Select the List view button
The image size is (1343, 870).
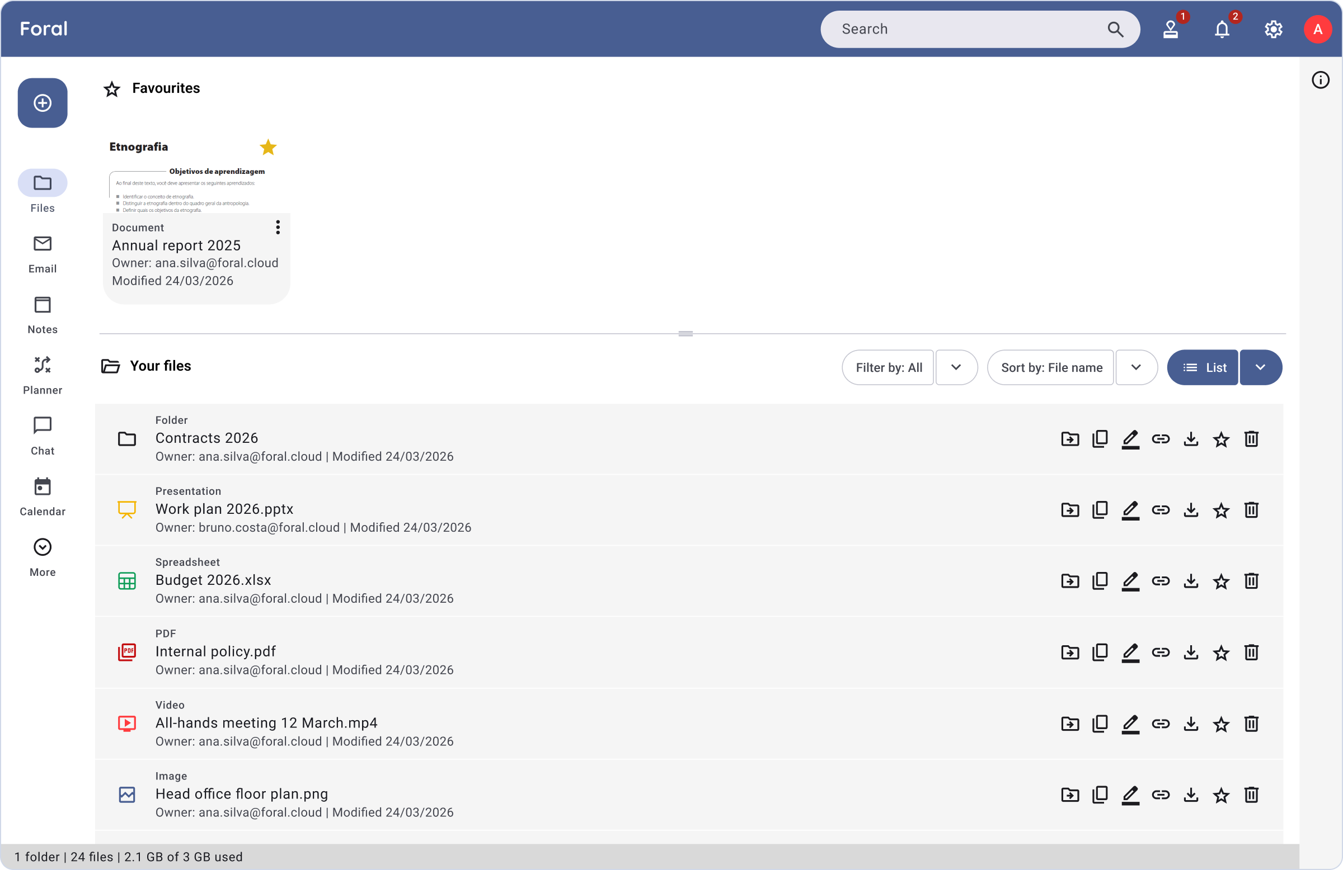pyautogui.click(x=1203, y=367)
